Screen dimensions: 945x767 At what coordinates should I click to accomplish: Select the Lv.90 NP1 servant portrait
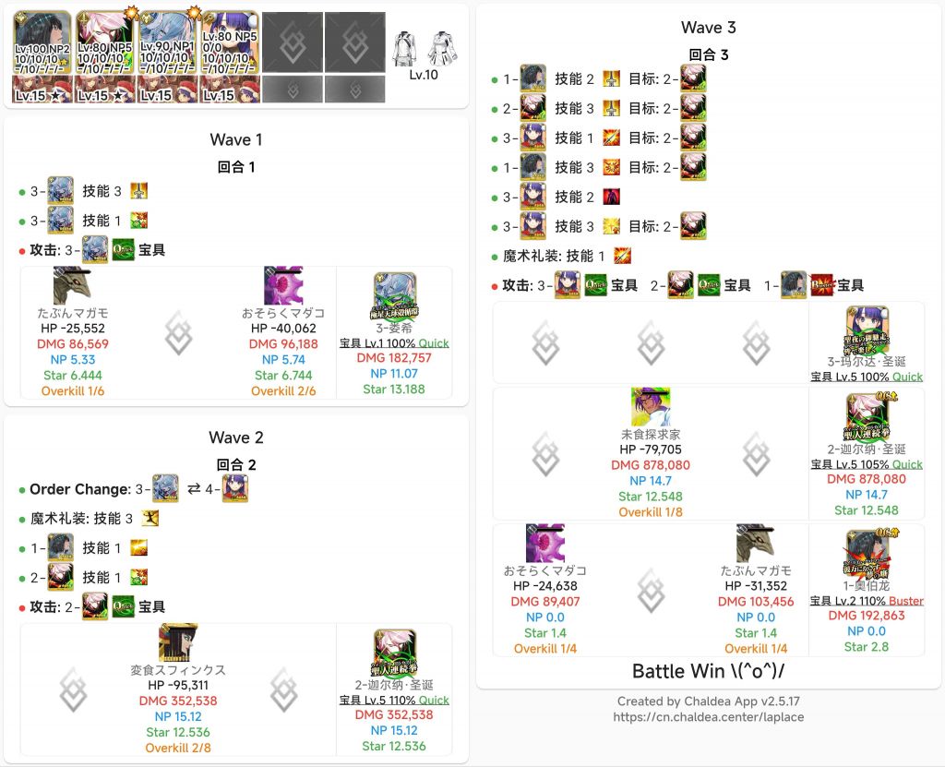point(168,42)
